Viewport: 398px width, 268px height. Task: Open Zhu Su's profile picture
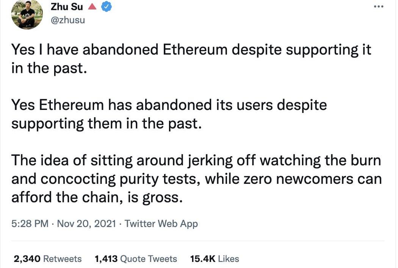tap(27, 14)
